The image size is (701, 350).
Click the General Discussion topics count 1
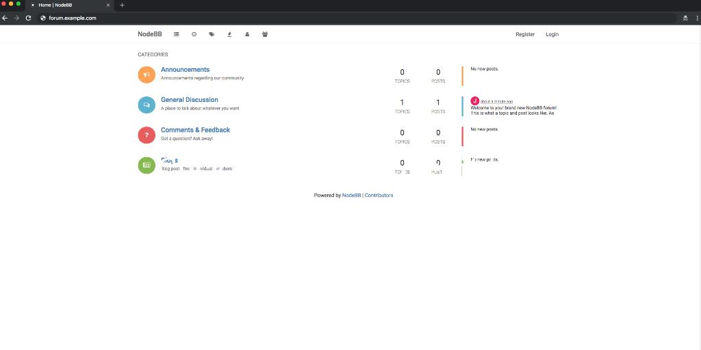[x=402, y=103]
